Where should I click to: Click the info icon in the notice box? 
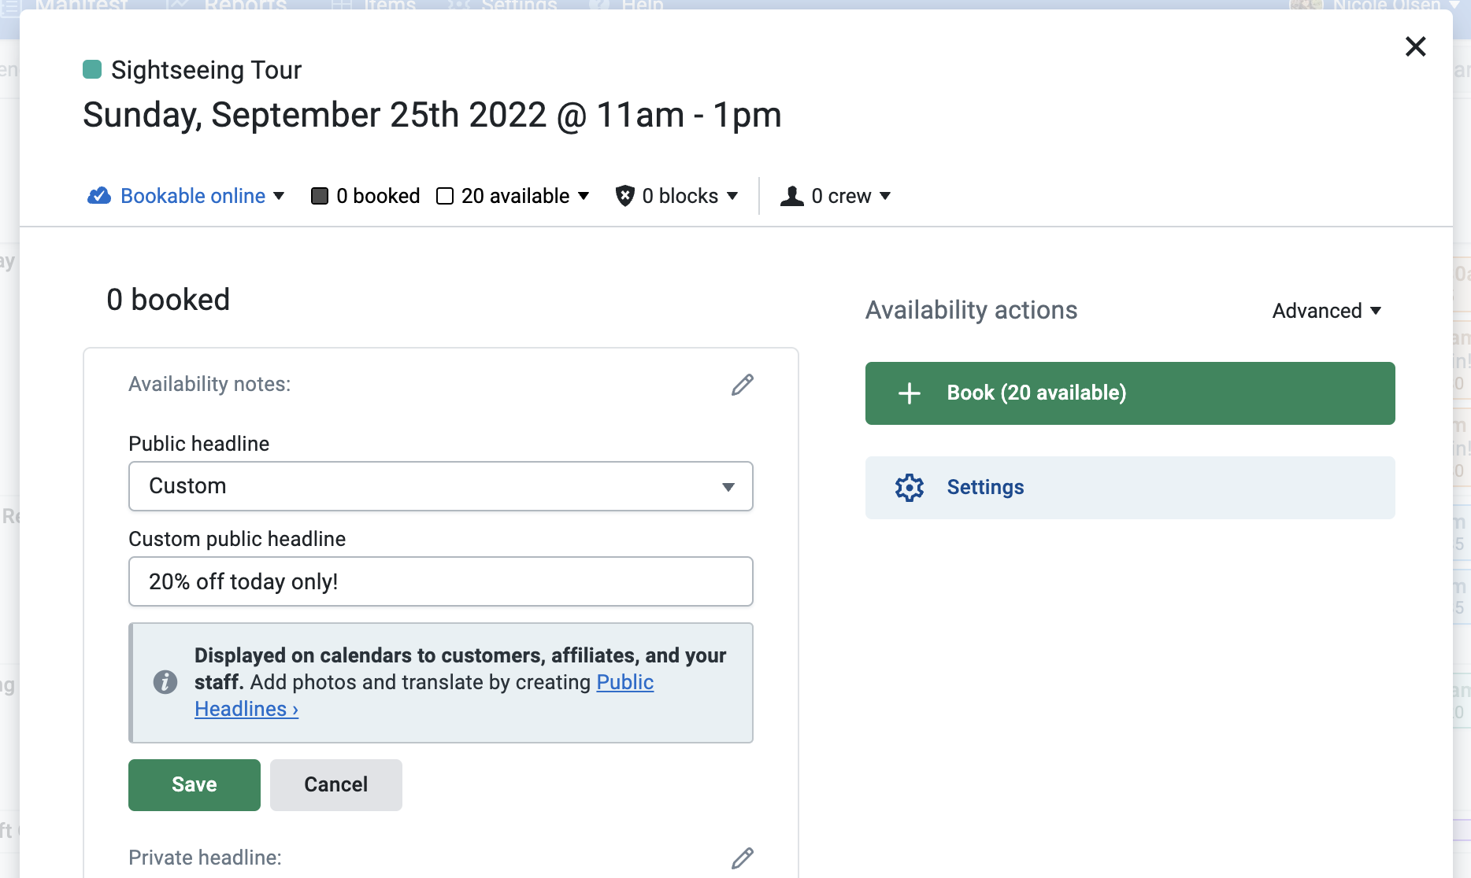pos(165,682)
